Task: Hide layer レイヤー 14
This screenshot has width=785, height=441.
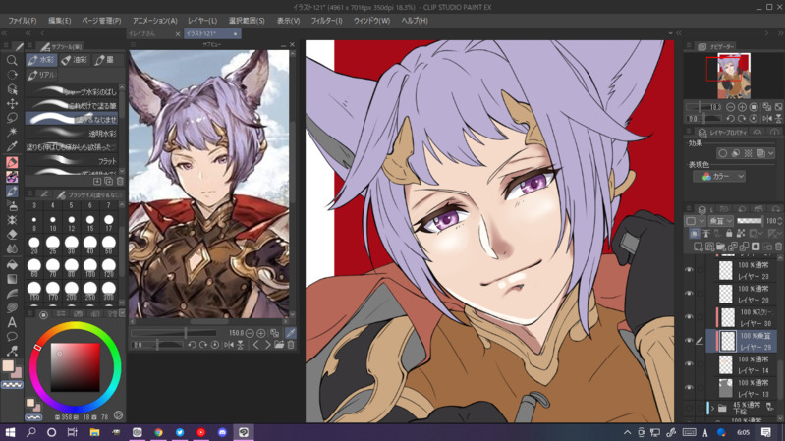Action: [x=690, y=364]
